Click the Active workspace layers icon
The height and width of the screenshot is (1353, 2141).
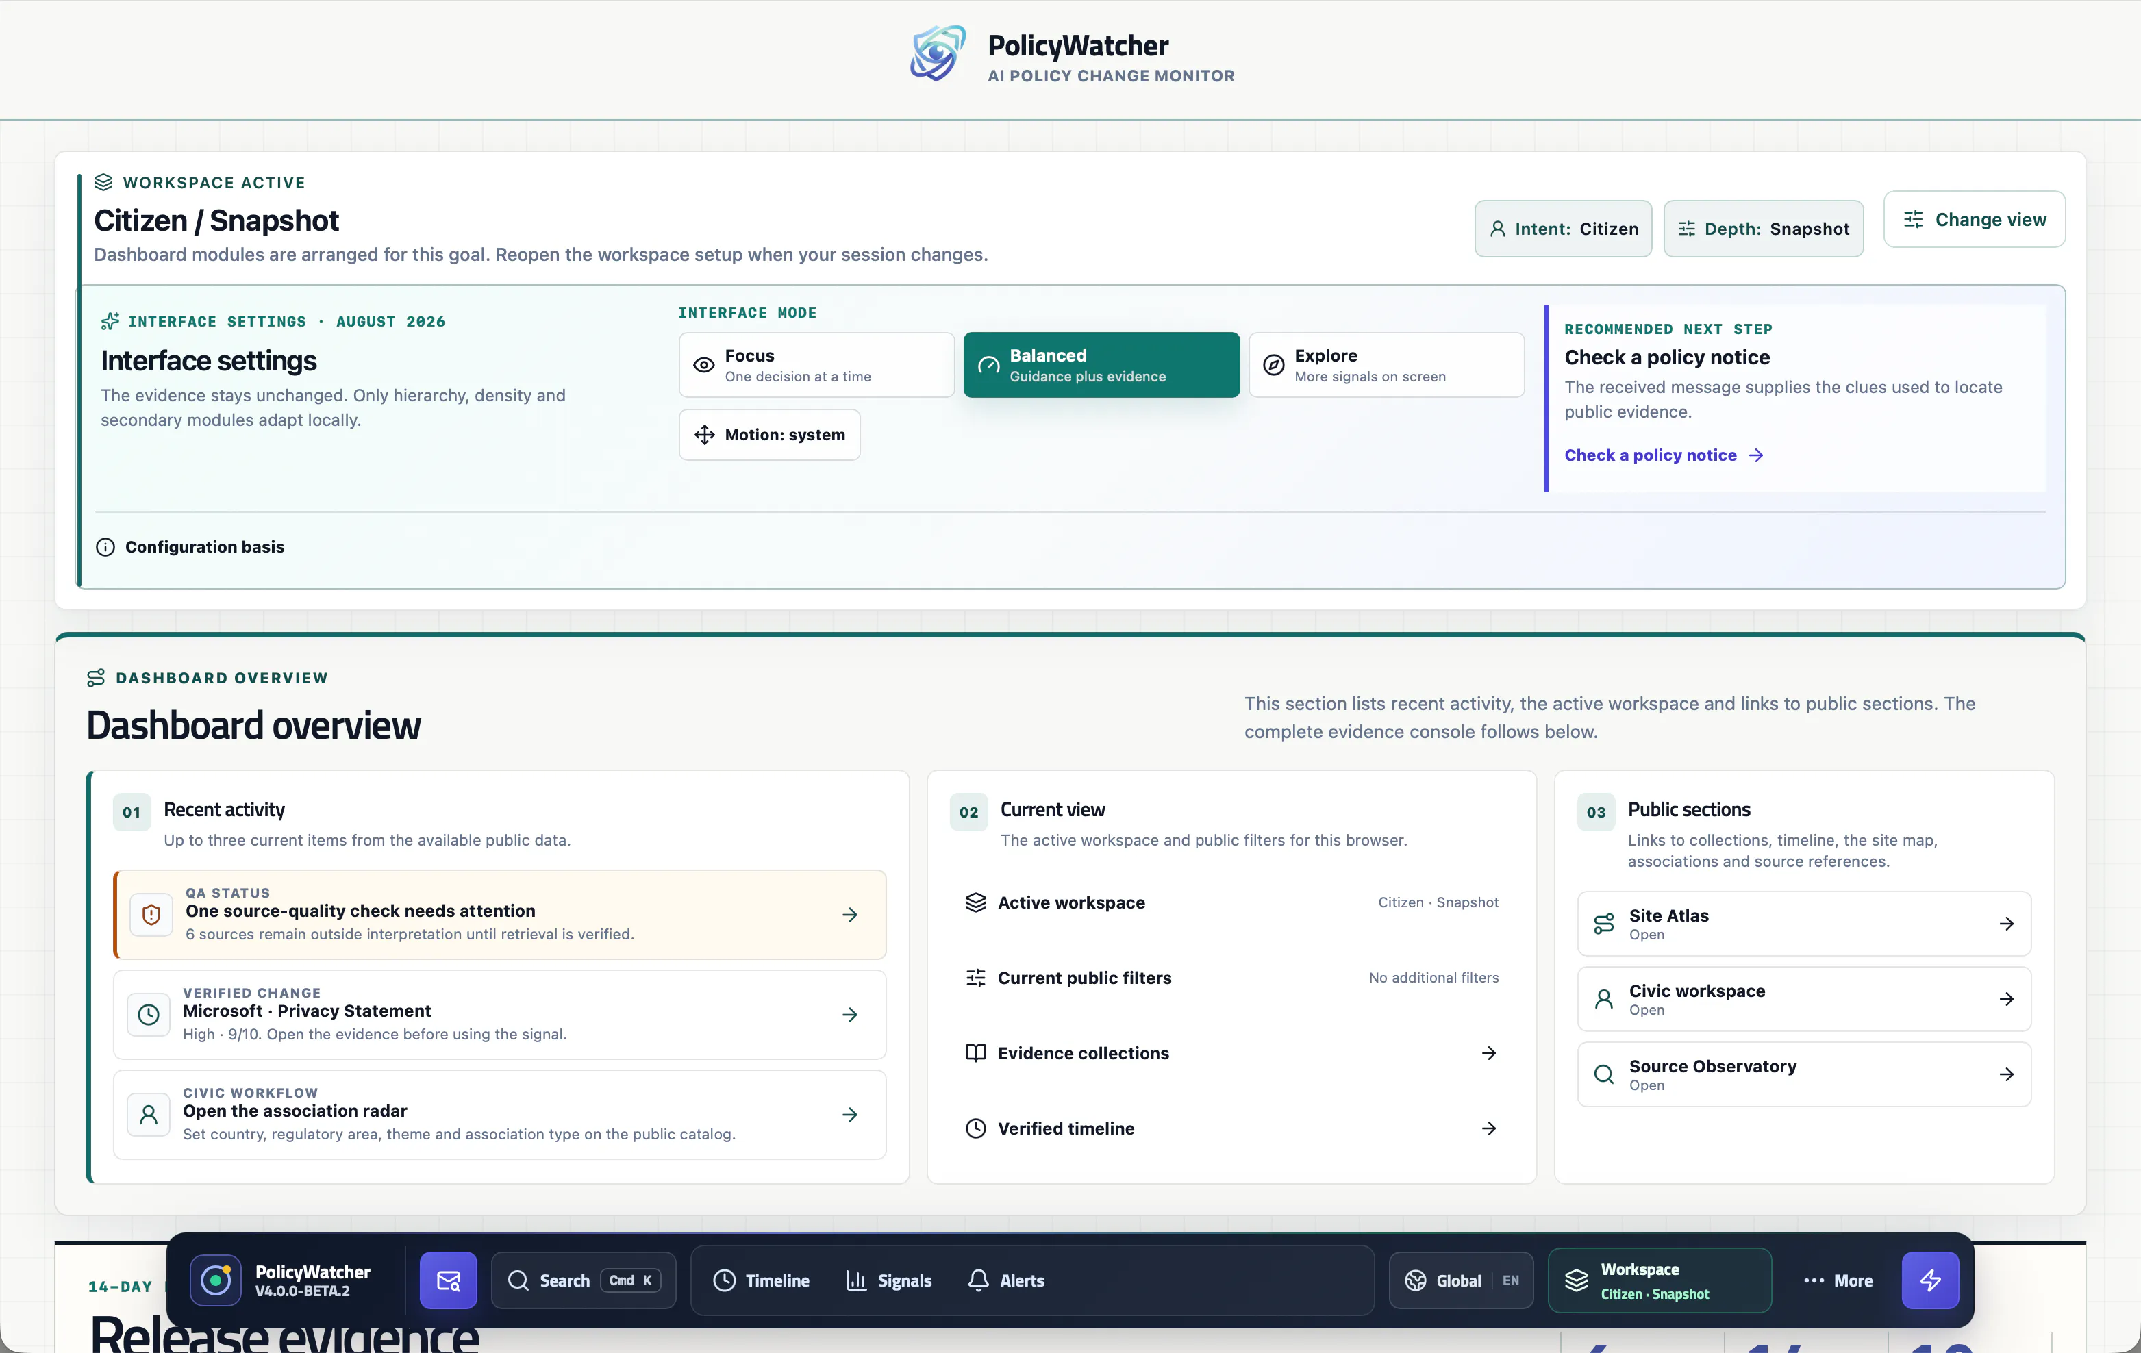975,902
